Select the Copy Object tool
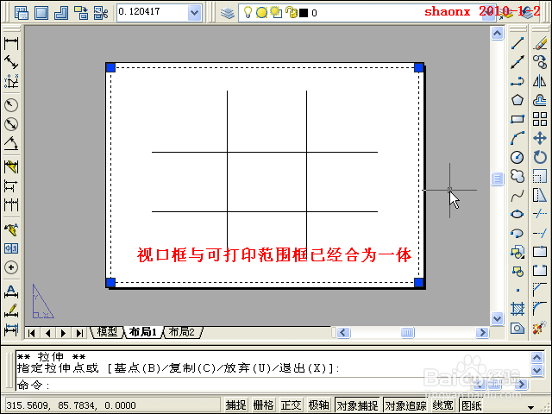The height and width of the screenshot is (414, 552). click(540, 62)
